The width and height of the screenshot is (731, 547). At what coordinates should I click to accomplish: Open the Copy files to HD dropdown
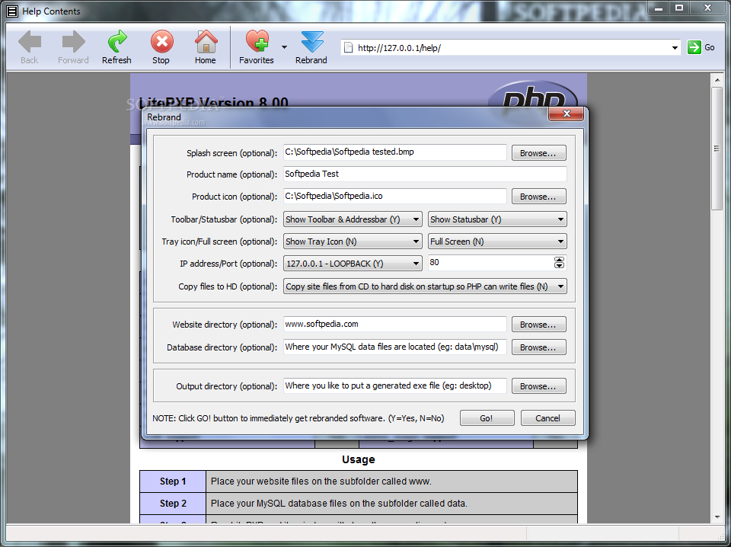[425, 286]
